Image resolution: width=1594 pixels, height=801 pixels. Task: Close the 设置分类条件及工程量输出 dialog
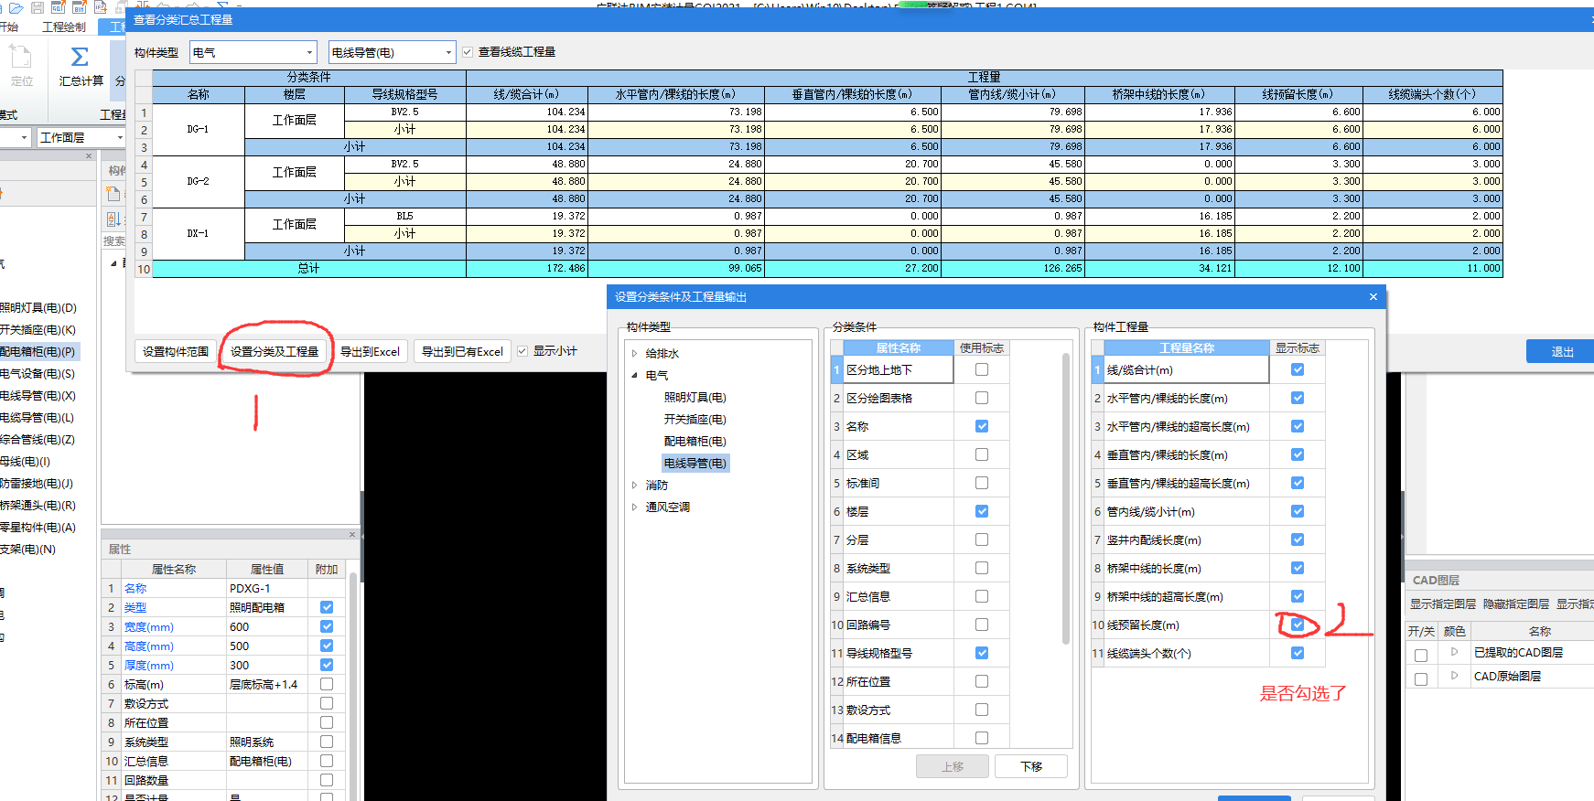coord(1373,297)
